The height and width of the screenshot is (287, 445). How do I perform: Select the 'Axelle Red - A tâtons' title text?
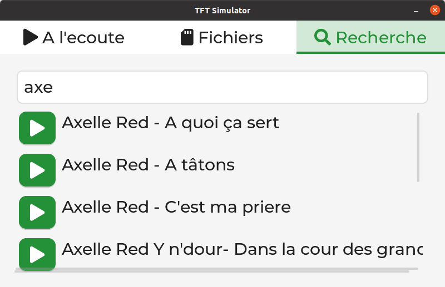(x=148, y=165)
